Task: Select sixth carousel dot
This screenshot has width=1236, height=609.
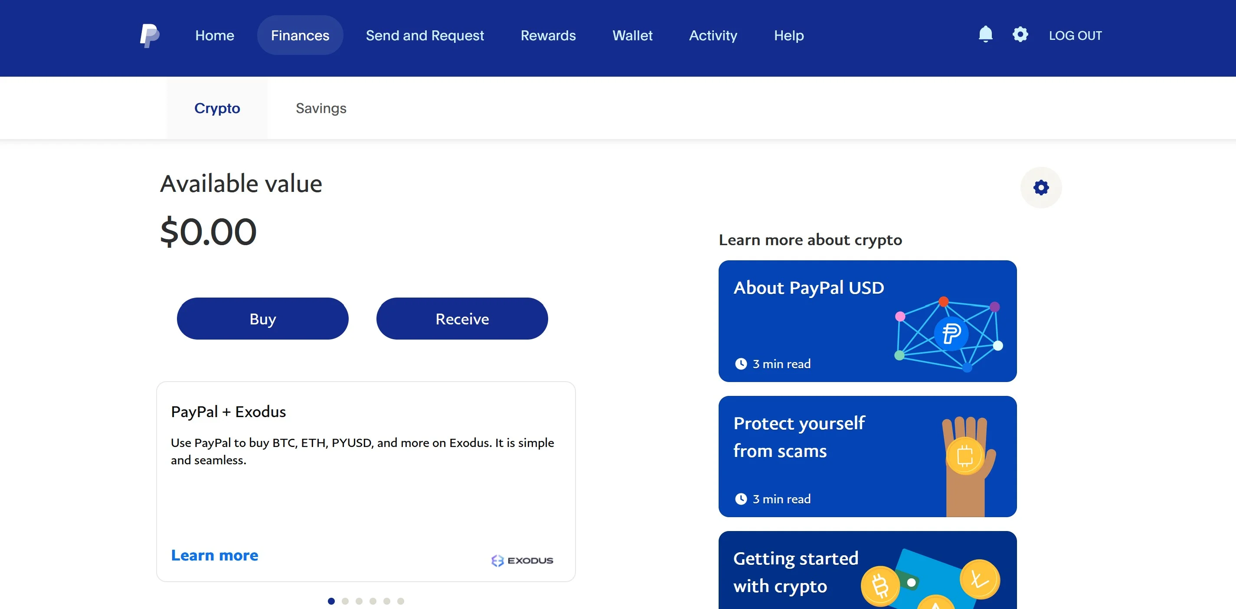Action: 401,601
